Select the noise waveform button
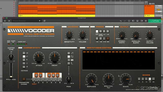This screenshot has width=163, height=92. pyautogui.click(x=69, y=60)
